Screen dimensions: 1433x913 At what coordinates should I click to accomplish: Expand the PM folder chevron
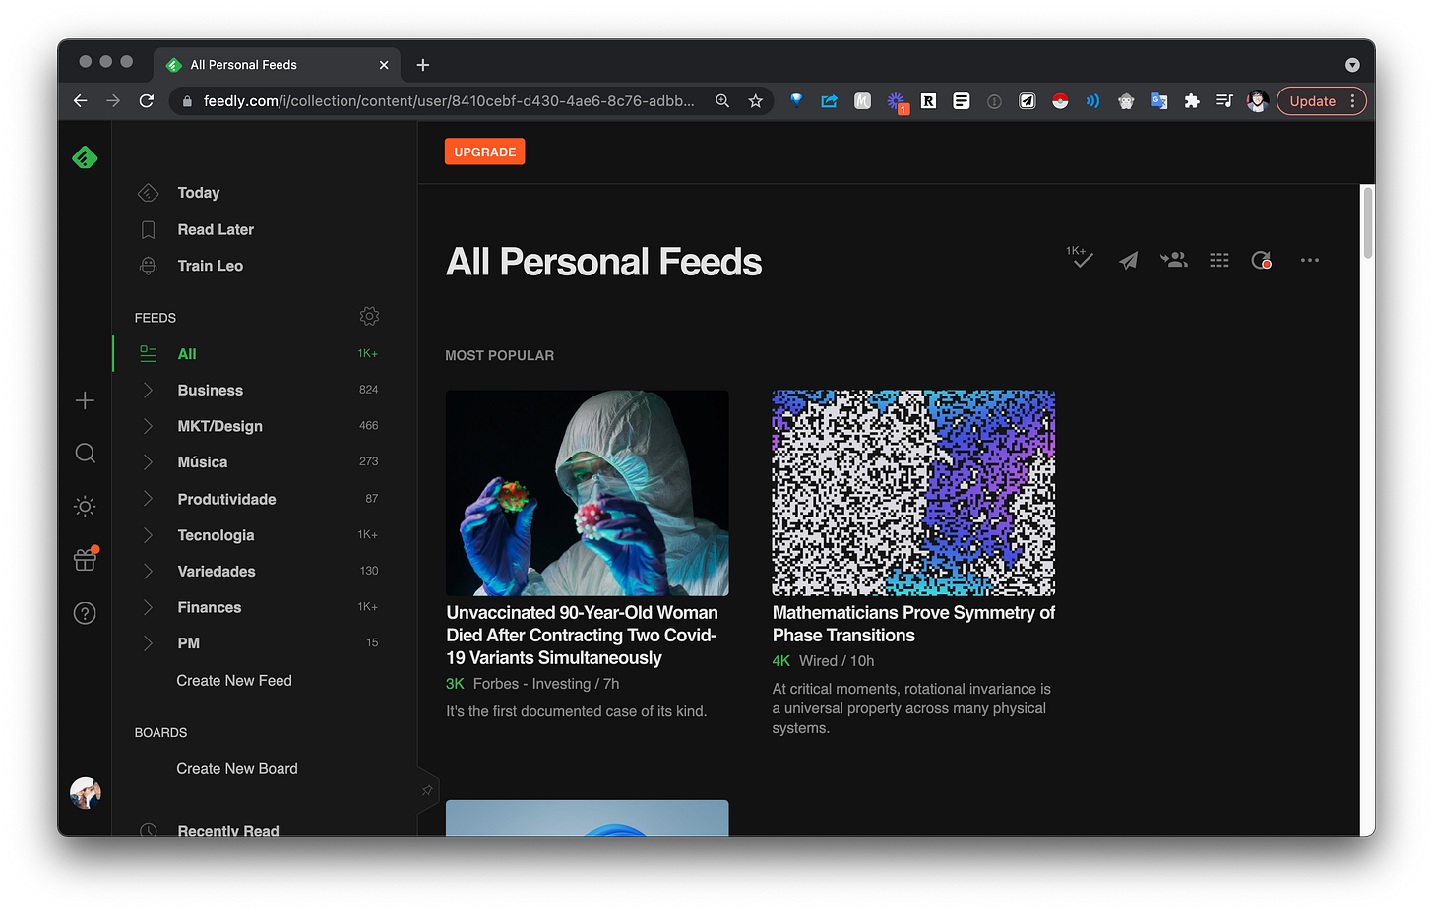(x=148, y=643)
